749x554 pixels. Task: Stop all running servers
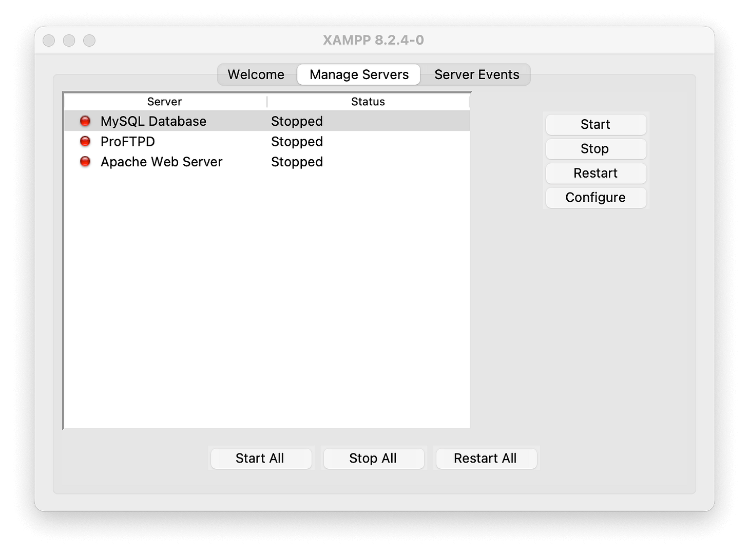click(x=373, y=458)
